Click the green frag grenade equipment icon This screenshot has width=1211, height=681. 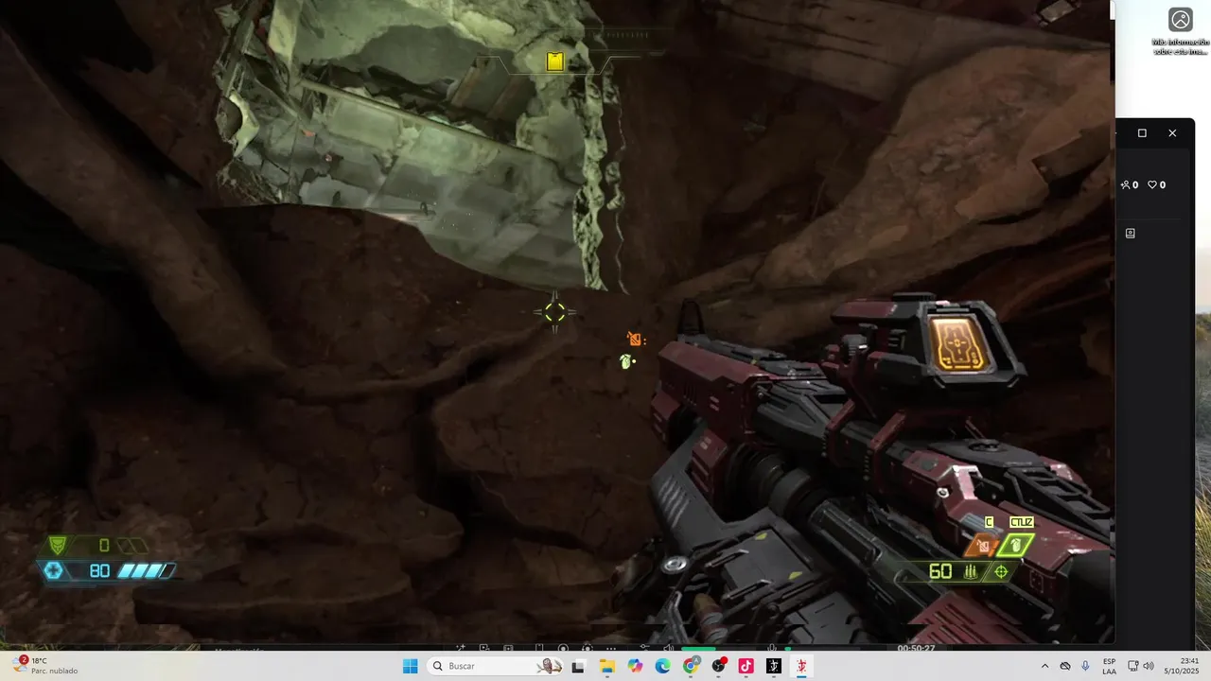point(1016,546)
